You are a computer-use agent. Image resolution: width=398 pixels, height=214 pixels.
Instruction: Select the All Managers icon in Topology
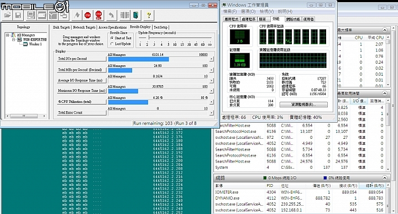point(13,35)
